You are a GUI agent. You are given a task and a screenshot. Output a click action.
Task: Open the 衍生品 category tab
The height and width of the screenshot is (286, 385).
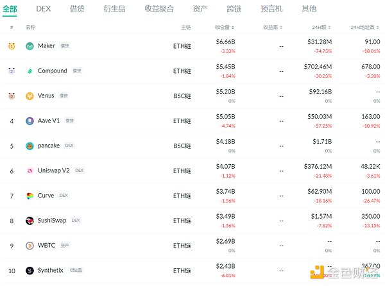(114, 9)
